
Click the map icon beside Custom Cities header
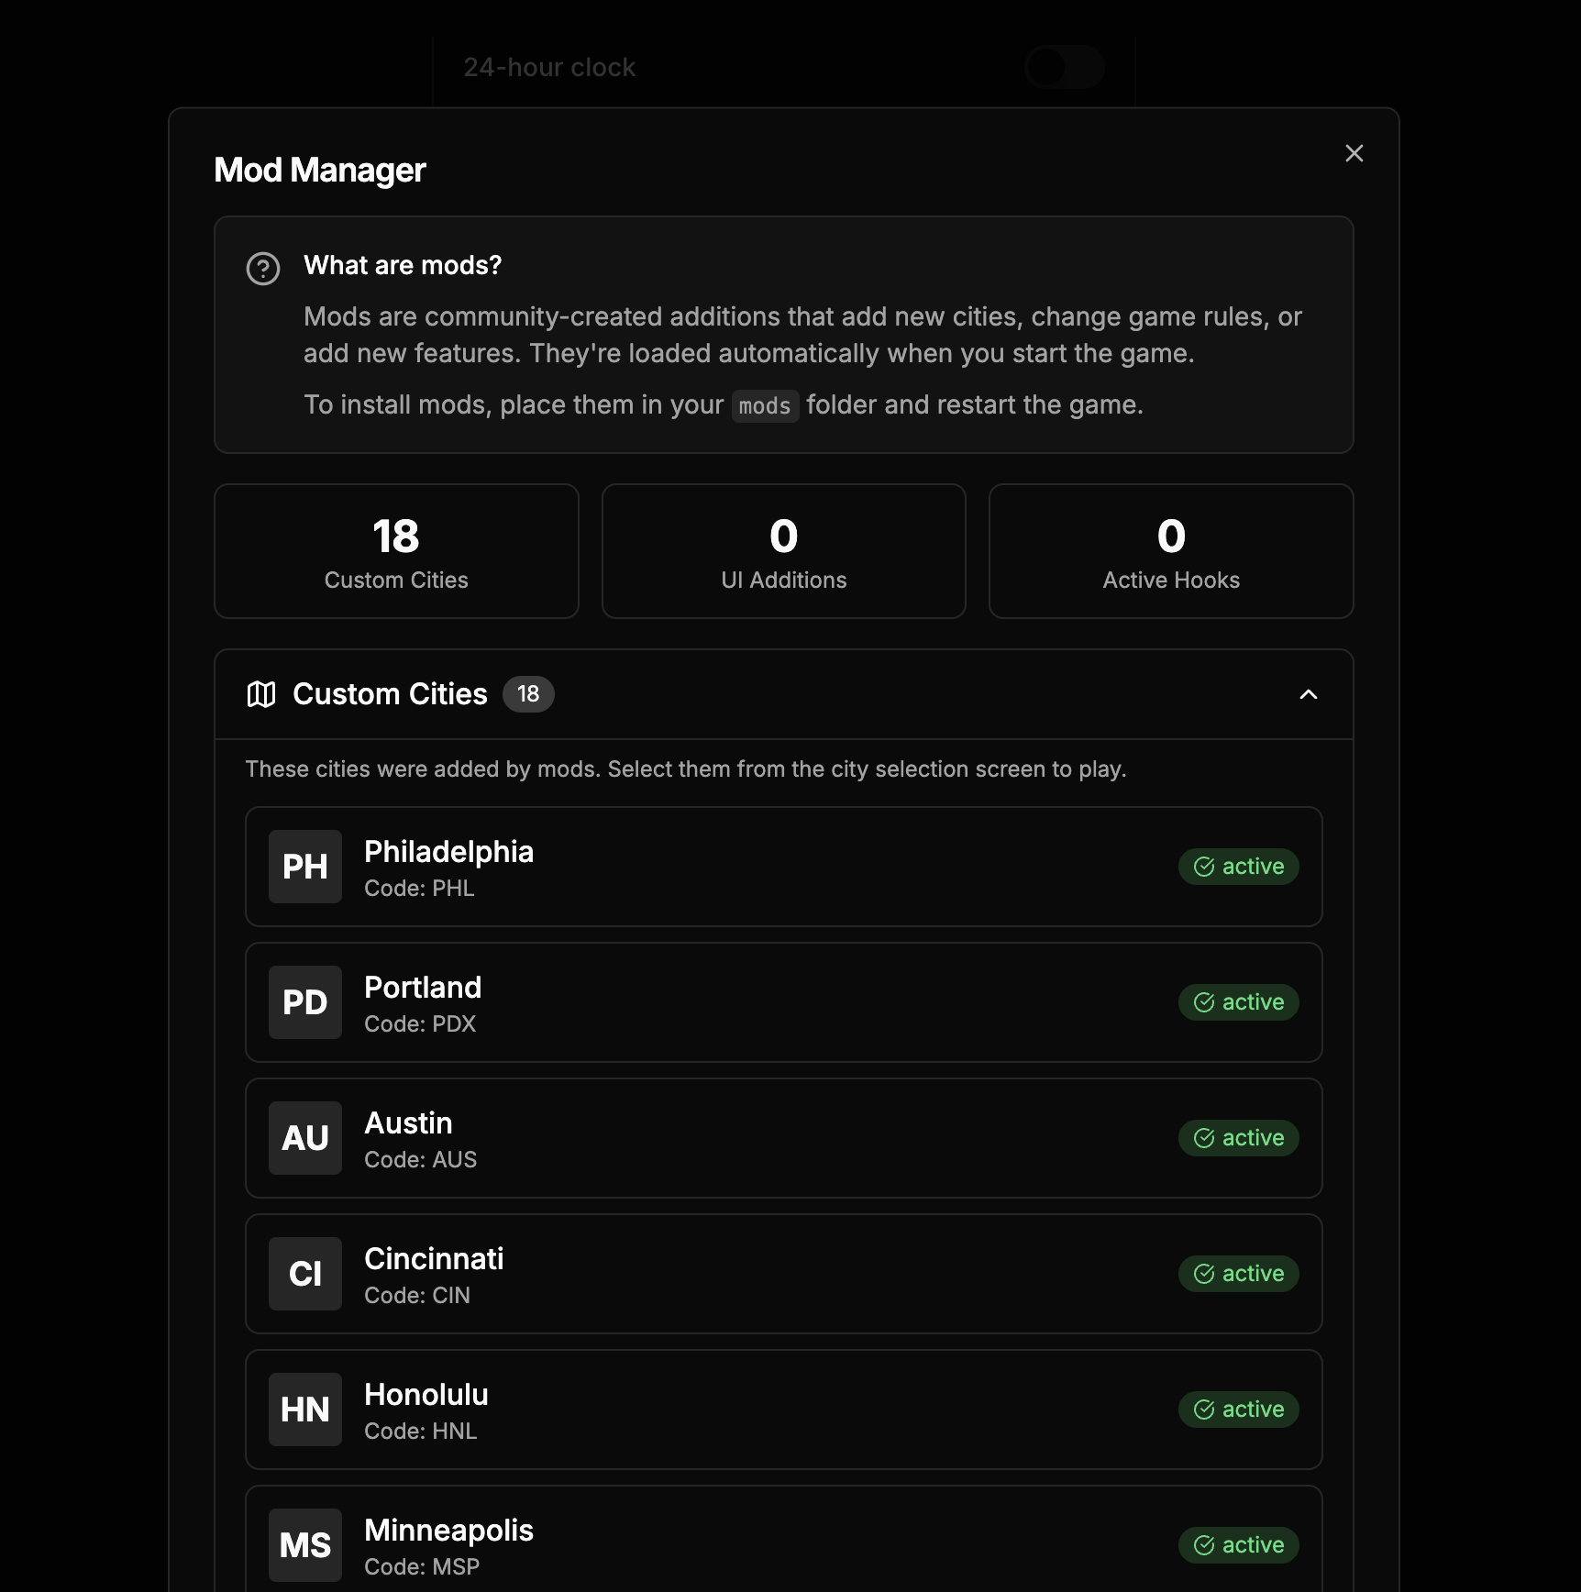261,694
